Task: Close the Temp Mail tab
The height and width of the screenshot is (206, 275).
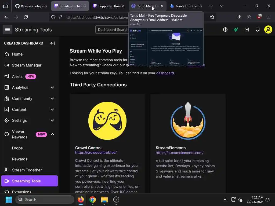Action: (x=162, y=6)
